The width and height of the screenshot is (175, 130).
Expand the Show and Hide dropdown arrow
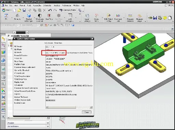(124, 18)
